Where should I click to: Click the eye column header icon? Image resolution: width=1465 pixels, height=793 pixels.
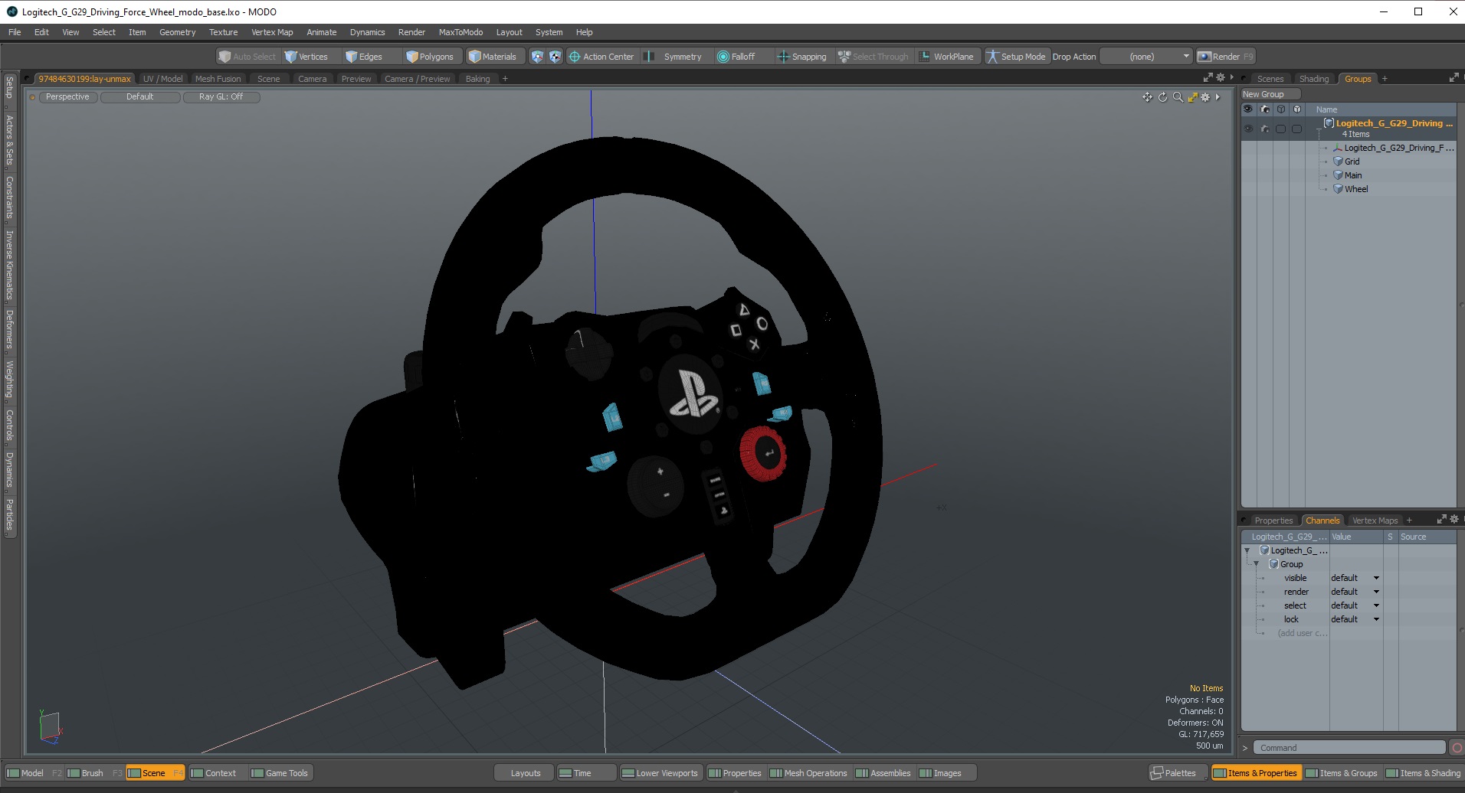(x=1248, y=109)
